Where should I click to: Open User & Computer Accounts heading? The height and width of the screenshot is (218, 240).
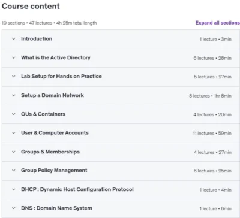(55, 133)
